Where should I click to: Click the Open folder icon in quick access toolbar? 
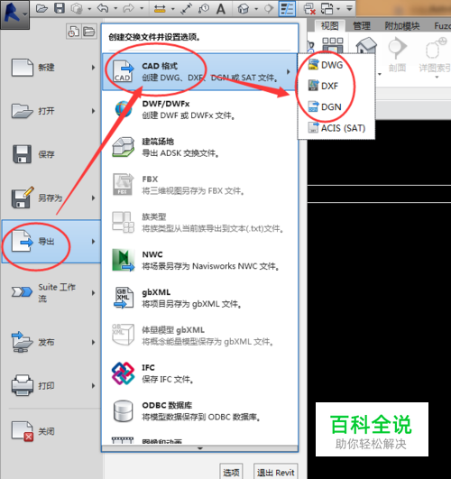pyautogui.click(x=41, y=8)
